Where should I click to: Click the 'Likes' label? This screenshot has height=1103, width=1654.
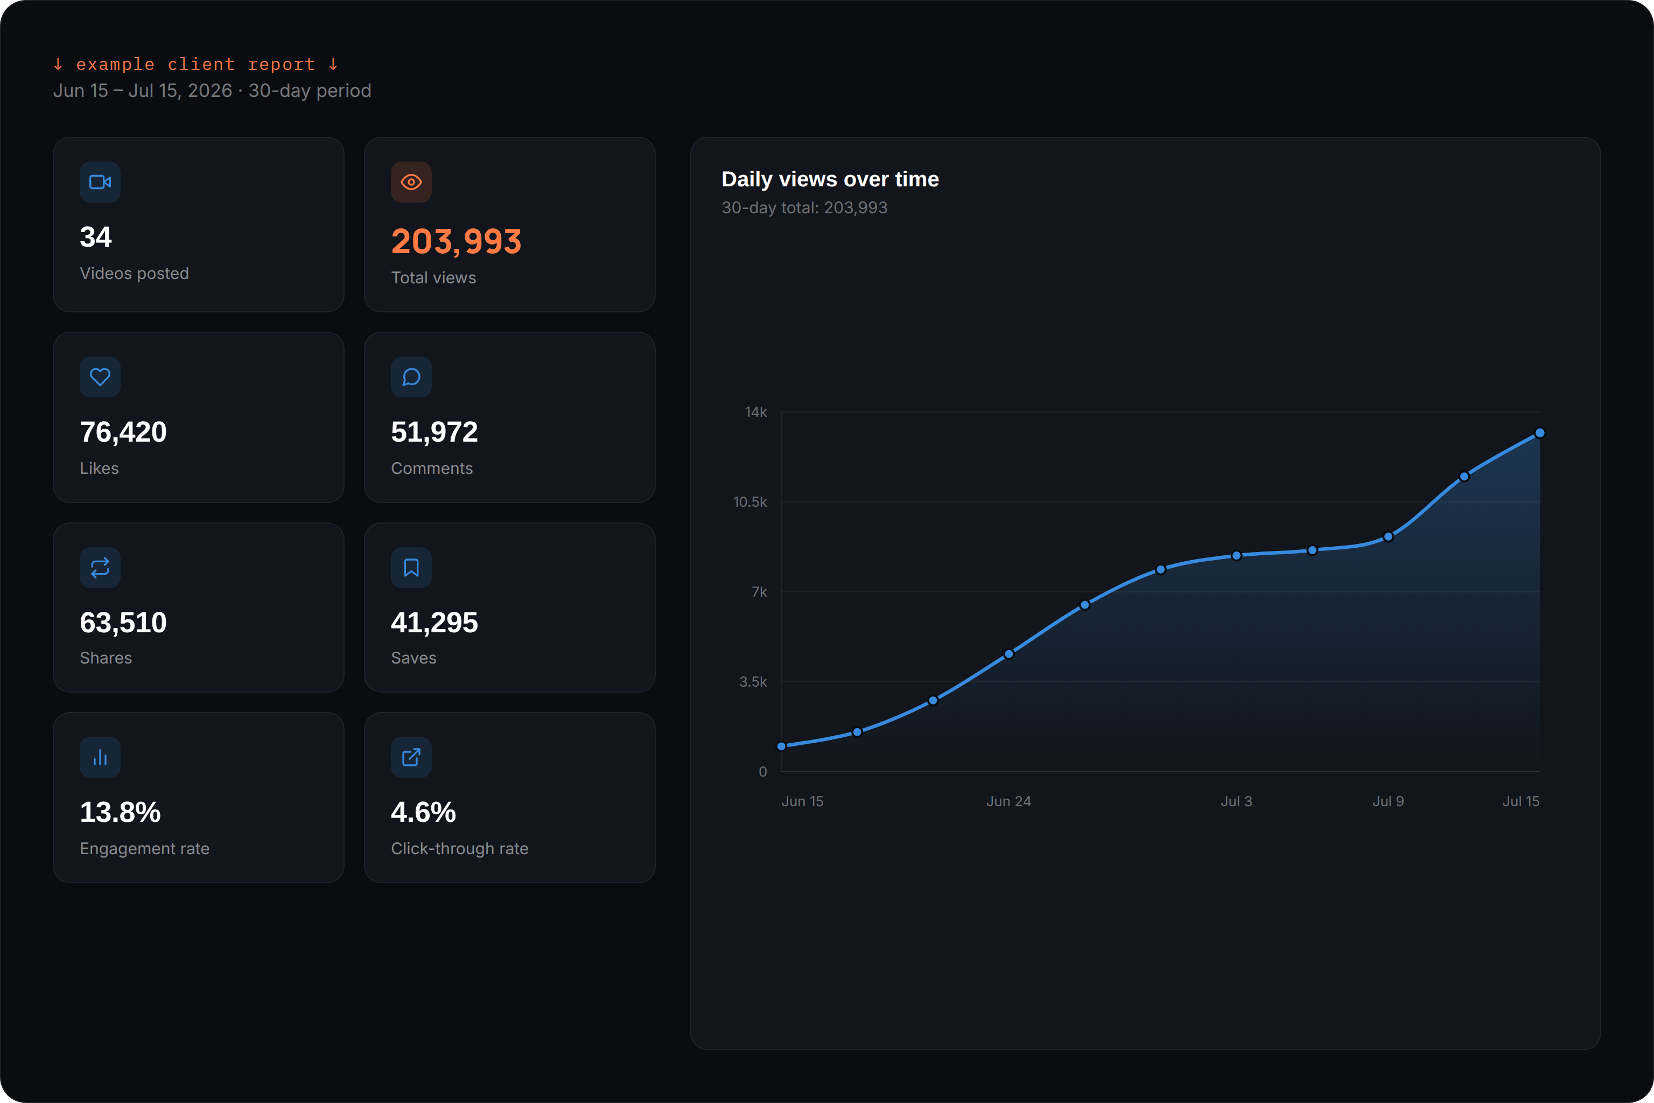point(99,469)
